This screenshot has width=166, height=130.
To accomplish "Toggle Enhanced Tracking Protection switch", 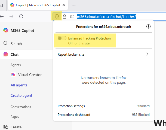I will coord(62,38).
